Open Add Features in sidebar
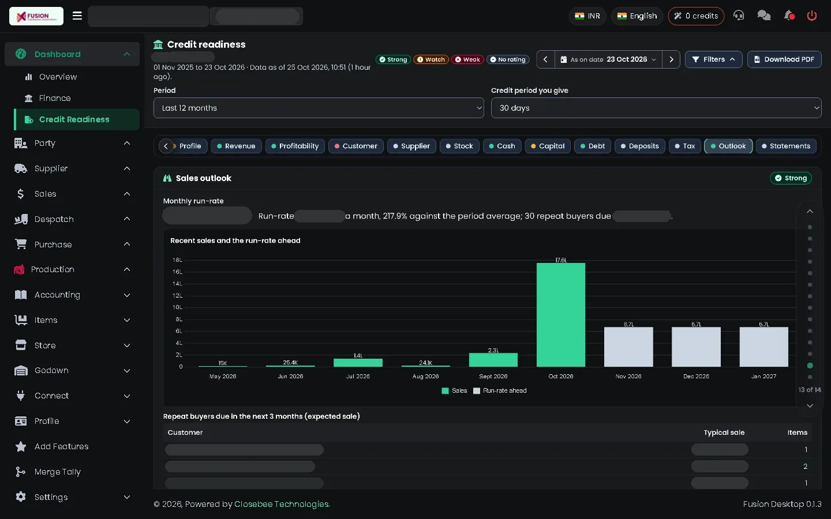The image size is (831, 519). [x=72, y=446]
